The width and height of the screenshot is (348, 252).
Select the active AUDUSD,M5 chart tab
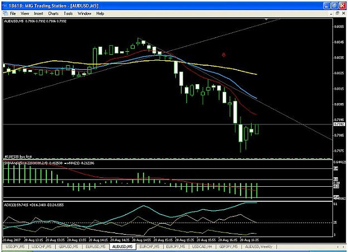pos(122,246)
